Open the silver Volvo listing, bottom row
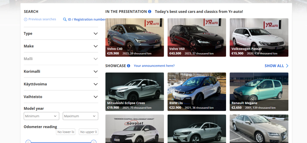This screenshot has width=307, height=143. click(197, 129)
